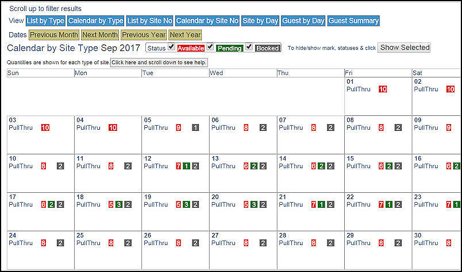The width and height of the screenshot is (462, 272).
Task: Click the Next Month button
Action: pos(100,35)
